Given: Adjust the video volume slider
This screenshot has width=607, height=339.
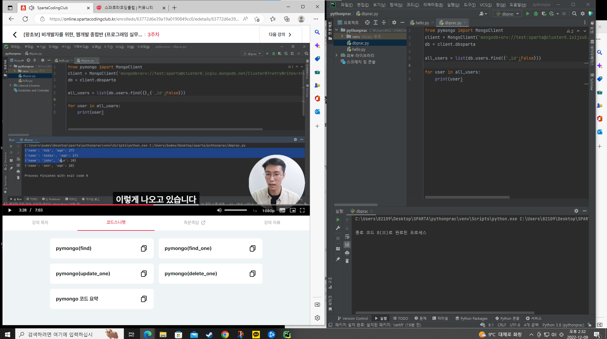Looking at the screenshot, I should coord(236,210).
